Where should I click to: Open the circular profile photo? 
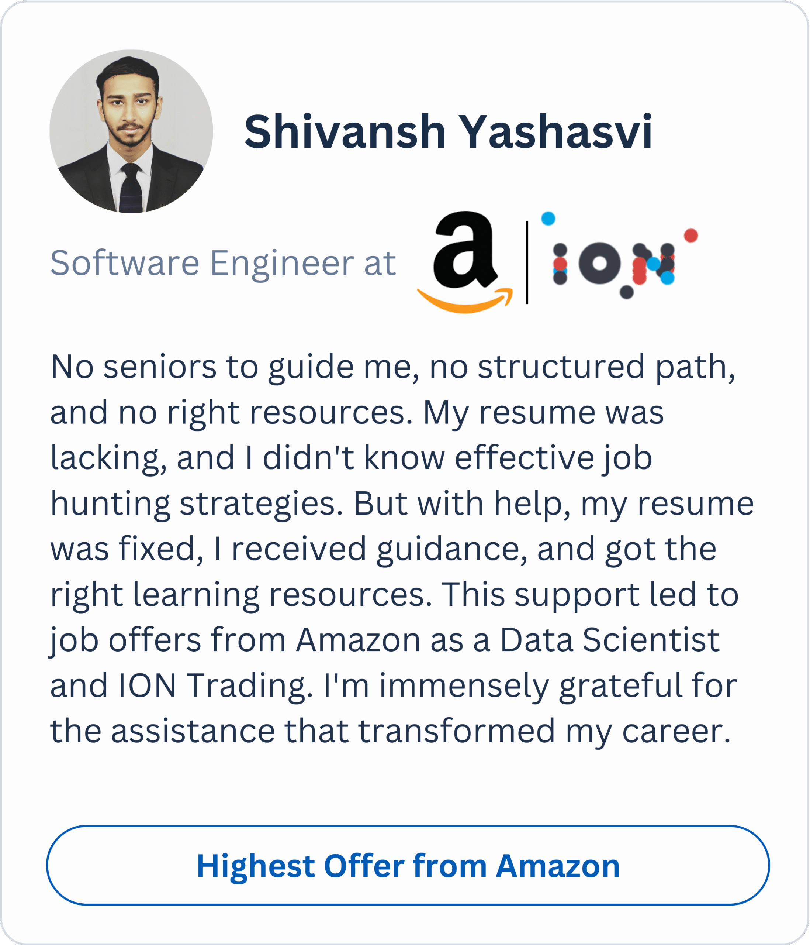(131, 131)
